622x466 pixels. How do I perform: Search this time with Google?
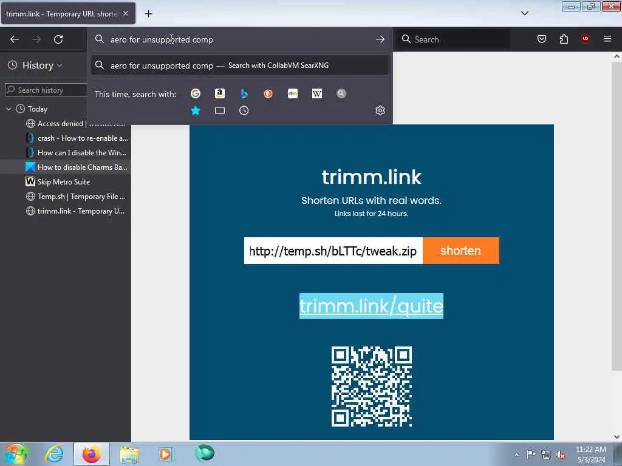click(x=196, y=93)
